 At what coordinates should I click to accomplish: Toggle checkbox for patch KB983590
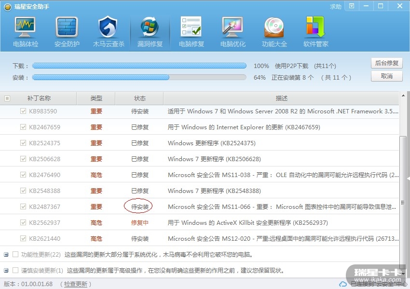tap(23, 111)
